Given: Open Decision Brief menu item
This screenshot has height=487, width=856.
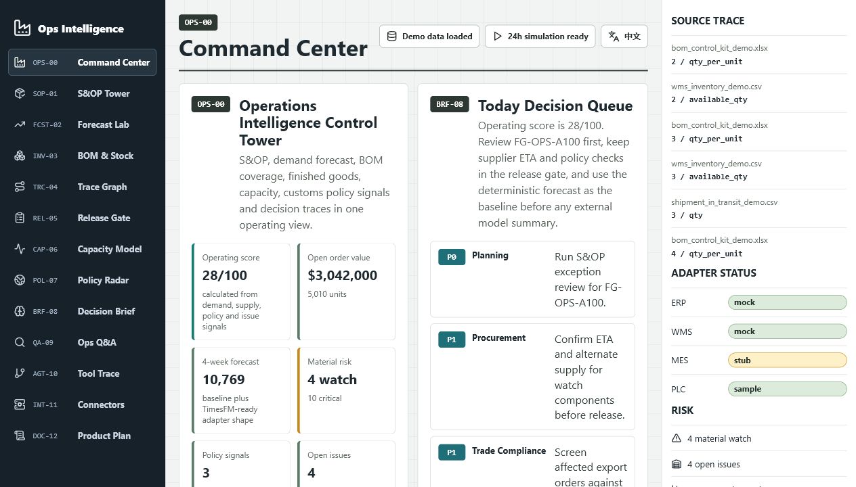Looking at the screenshot, I should click(x=83, y=311).
